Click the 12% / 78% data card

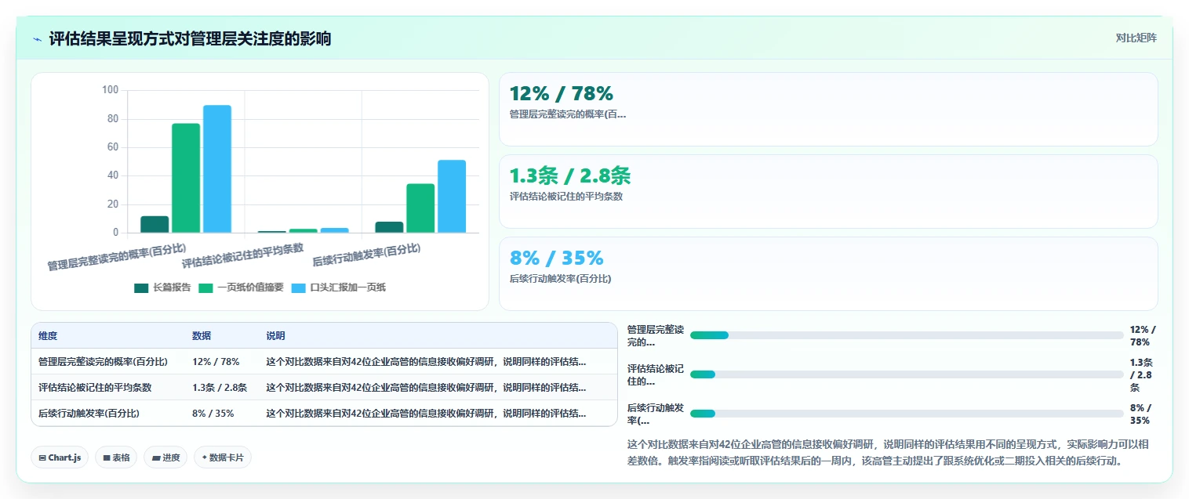coord(828,109)
